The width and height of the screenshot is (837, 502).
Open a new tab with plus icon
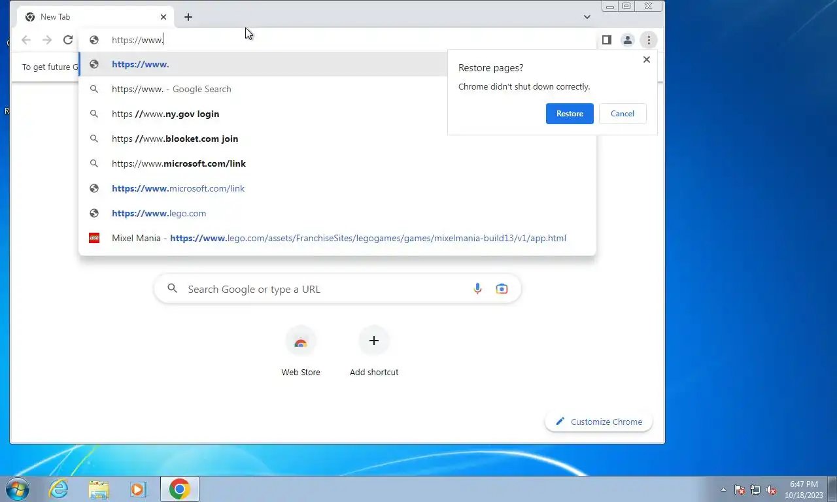(188, 17)
